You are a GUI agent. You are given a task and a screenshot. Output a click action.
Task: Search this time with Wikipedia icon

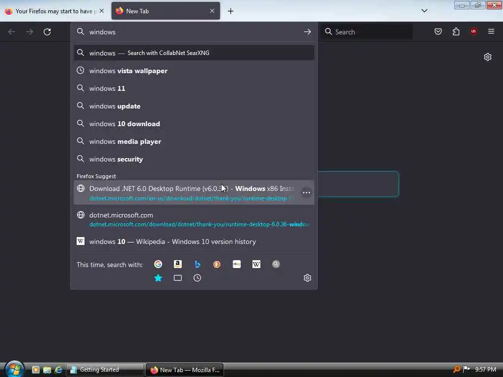(256, 264)
